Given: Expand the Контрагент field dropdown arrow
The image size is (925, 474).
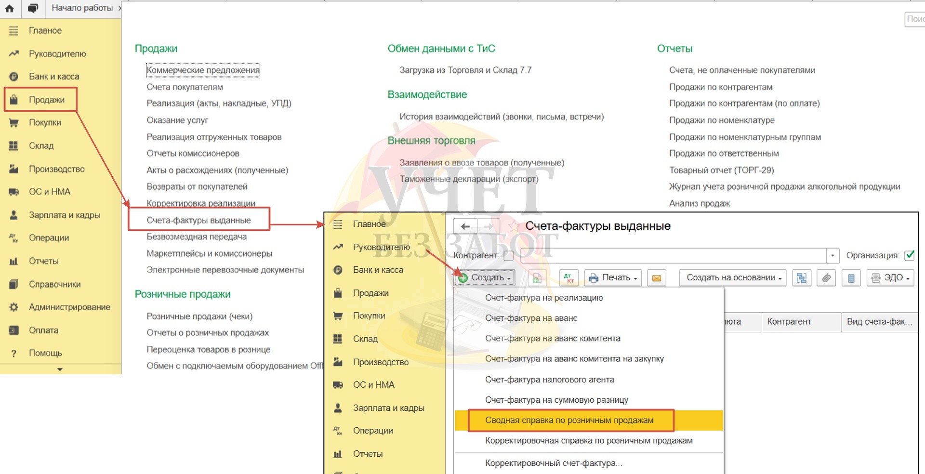Looking at the screenshot, I should click(832, 255).
